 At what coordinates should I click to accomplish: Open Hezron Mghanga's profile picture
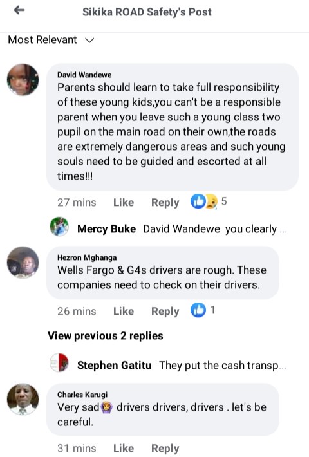tap(23, 263)
